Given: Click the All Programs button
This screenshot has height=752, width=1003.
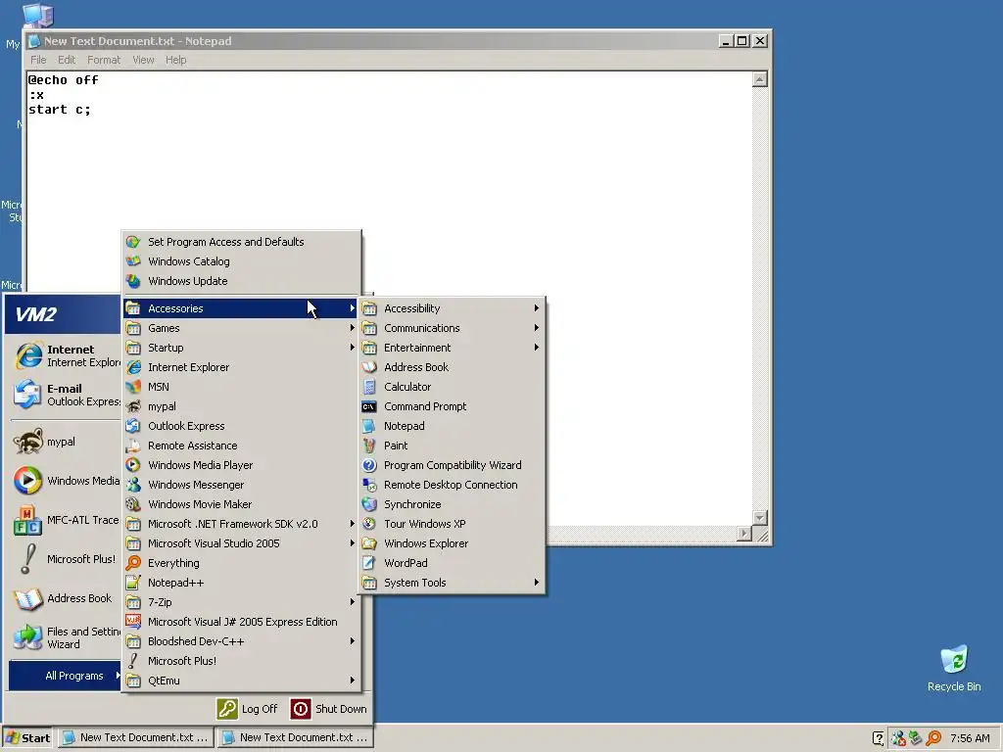Looking at the screenshot, I should pyautogui.click(x=65, y=676).
